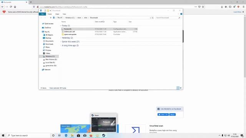Bookmark this page with the star icon
This screenshot has height=138, width=246.
click(x=203, y=7)
